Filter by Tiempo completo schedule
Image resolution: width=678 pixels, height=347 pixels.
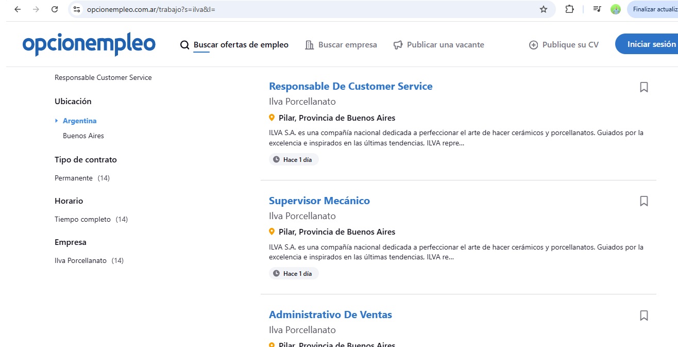[91, 219]
